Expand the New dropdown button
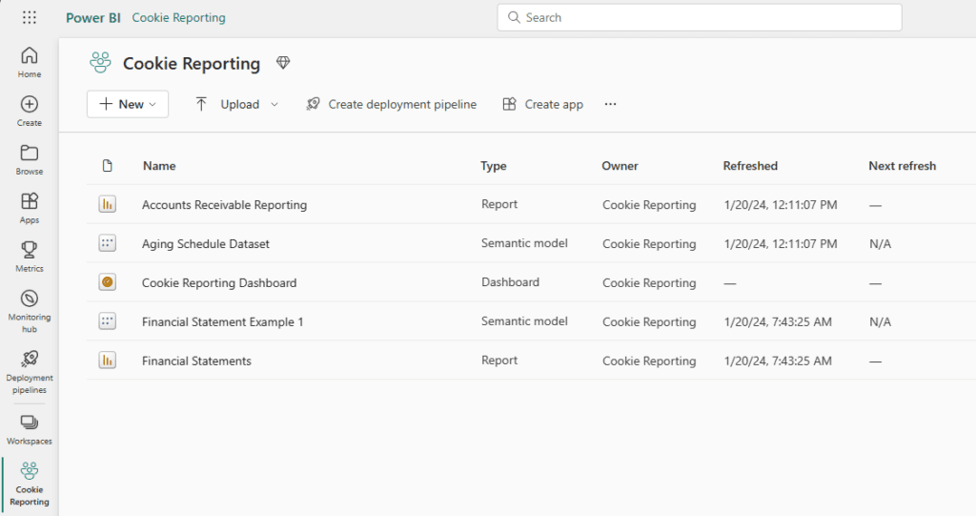Screen dimensions: 976x516 pyautogui.click(x=128, y=104)
